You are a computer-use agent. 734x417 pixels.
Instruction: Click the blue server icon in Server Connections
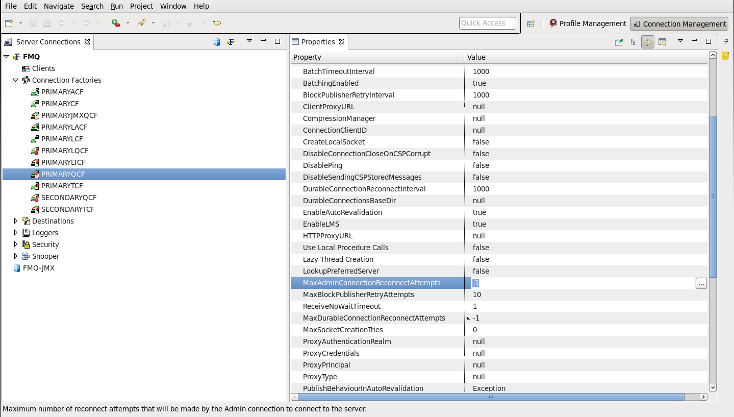click(217, 42)
